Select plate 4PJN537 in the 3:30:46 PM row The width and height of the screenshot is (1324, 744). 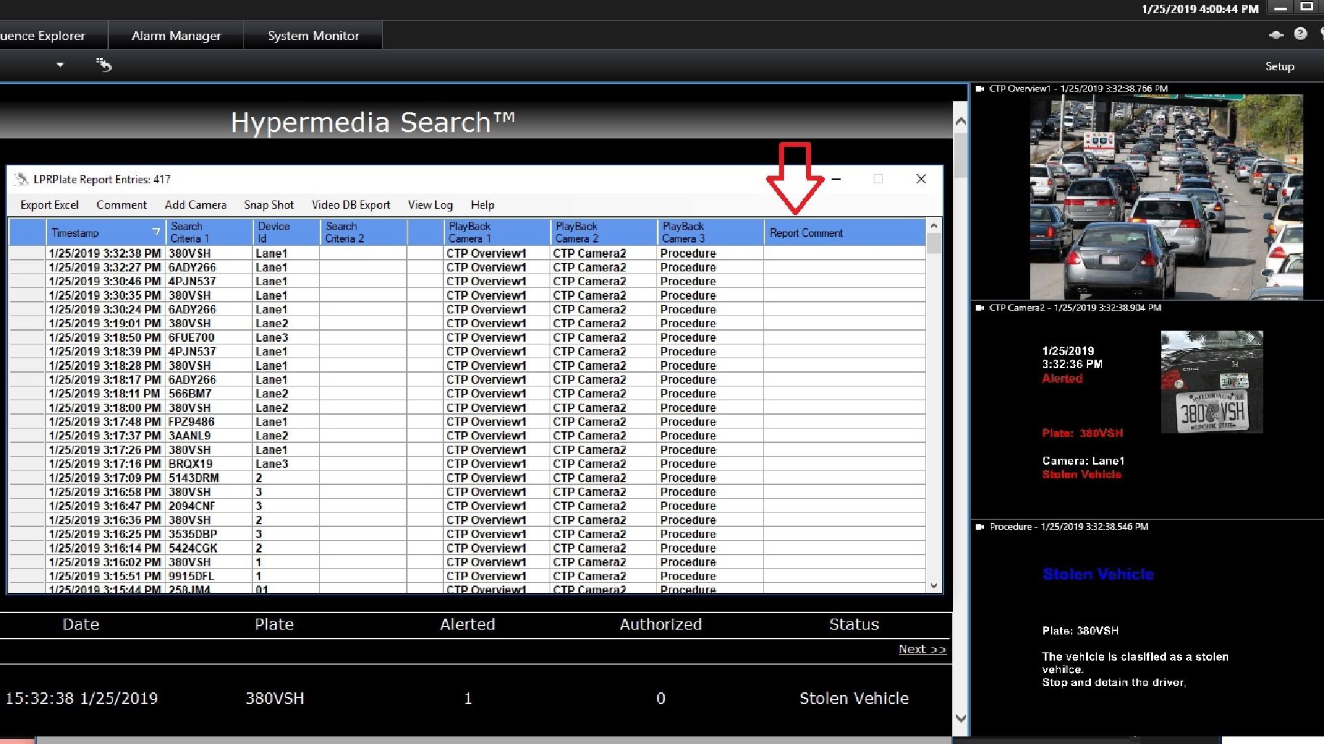192,281
